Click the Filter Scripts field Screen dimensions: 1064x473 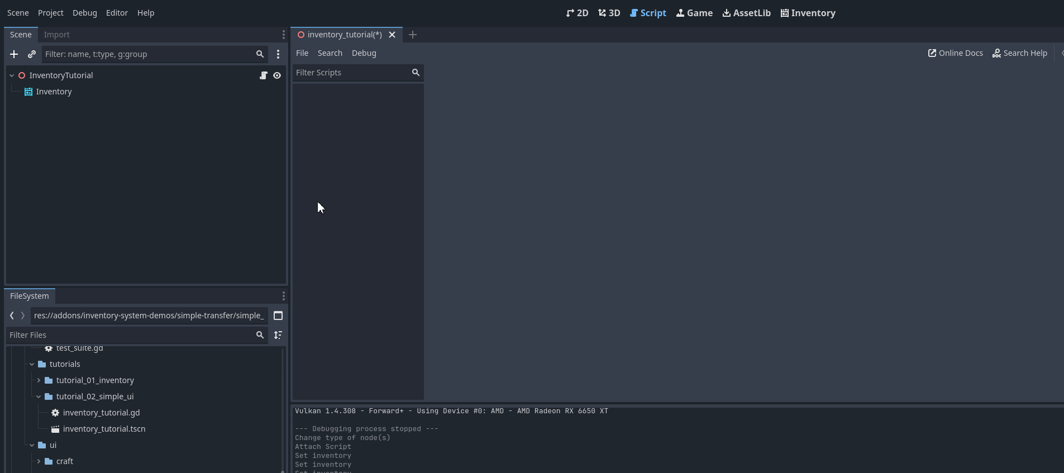coord(358,73)
